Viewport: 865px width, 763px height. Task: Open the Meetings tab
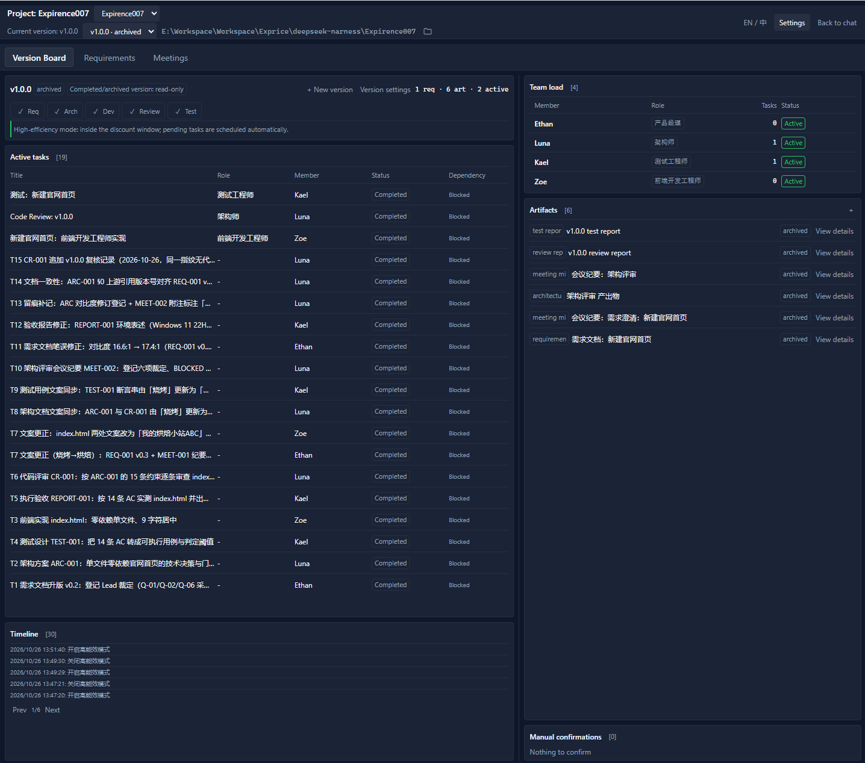click(x=170, y=58)
